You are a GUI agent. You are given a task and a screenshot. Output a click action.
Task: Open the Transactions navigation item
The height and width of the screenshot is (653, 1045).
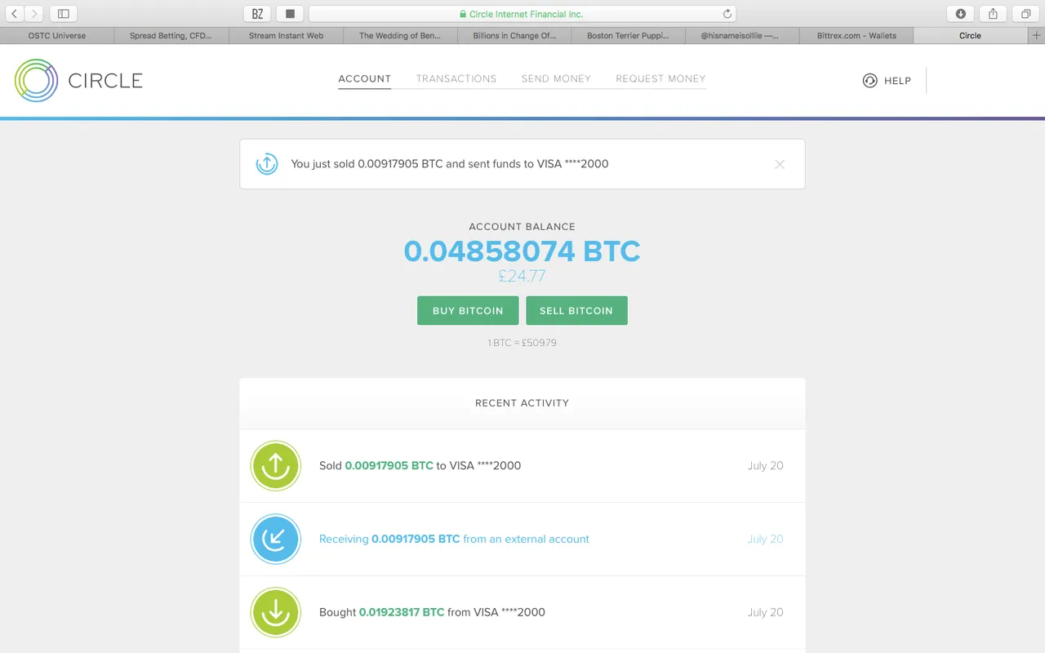click(x=456, y=79)
